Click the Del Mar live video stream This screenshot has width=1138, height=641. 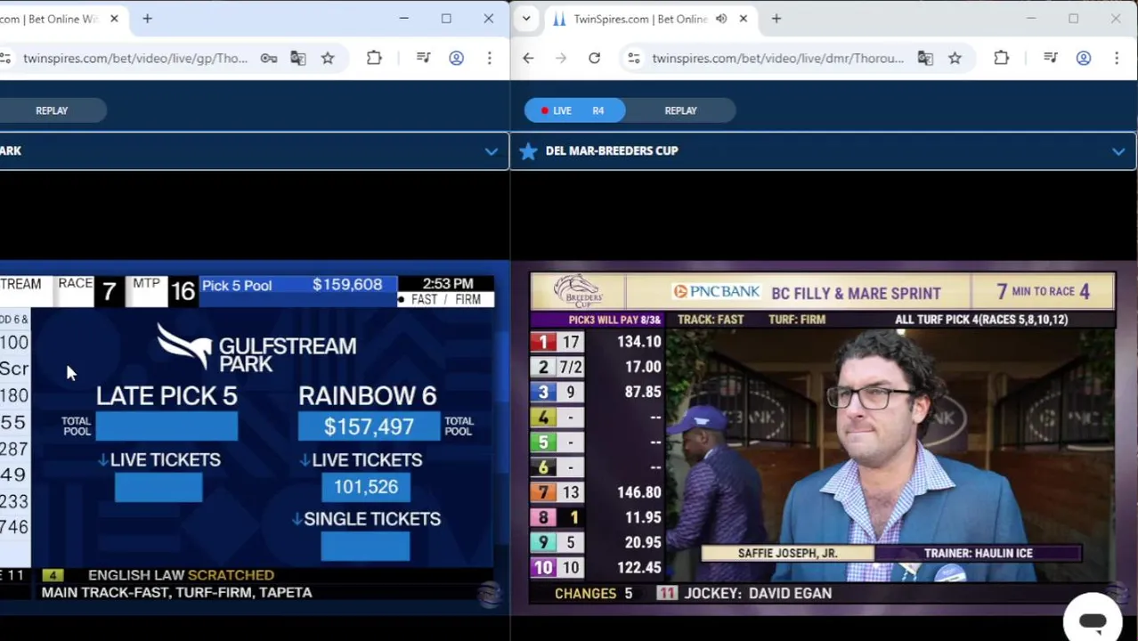[x=823, y=438]
